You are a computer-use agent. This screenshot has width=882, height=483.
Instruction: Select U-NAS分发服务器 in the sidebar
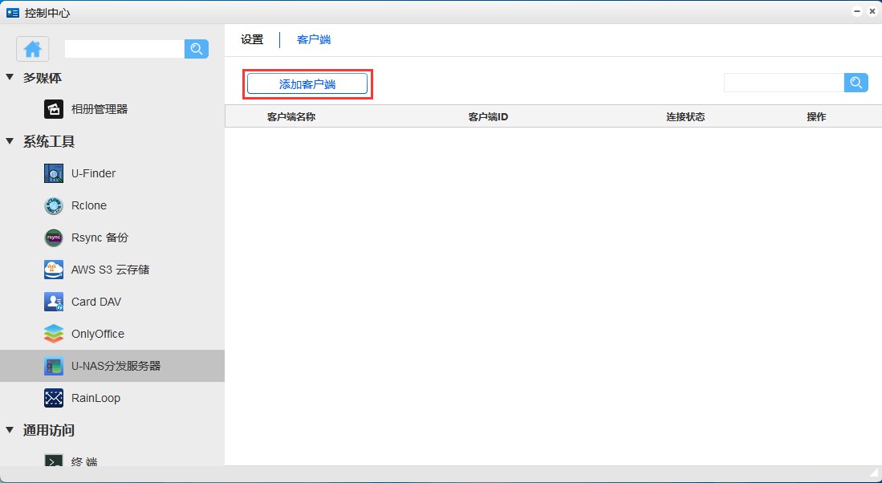(116, 366)
